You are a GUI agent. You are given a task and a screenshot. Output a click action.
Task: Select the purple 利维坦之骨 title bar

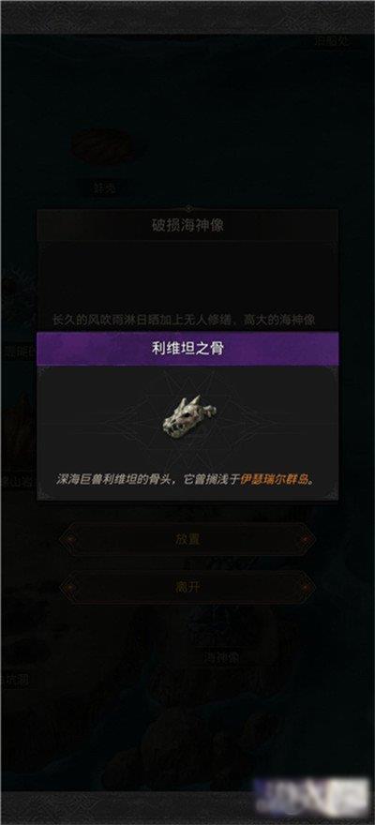pyautogui.click(x=187, y=349)
